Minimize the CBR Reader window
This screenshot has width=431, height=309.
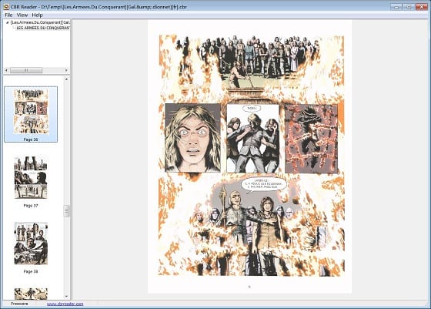(x=396, y=7)
